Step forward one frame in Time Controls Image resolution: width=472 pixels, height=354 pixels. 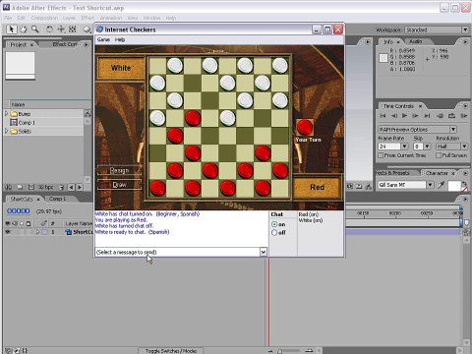point(415,116)
